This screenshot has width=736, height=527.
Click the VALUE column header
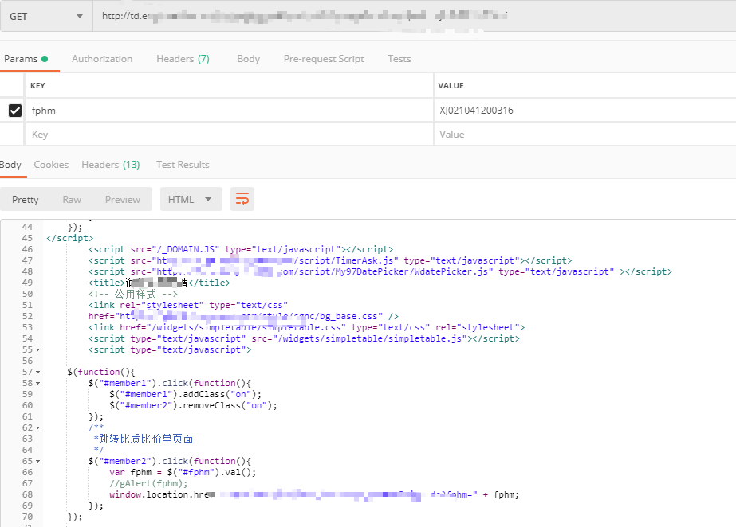tap(451, 86)
